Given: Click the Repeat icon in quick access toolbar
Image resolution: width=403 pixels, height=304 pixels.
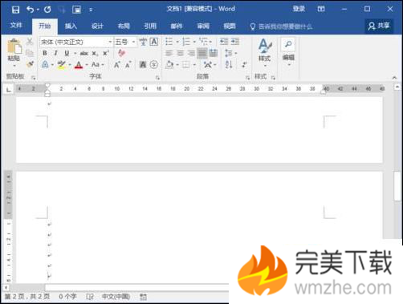Looking at the screenshot, I should click(47, 10).
